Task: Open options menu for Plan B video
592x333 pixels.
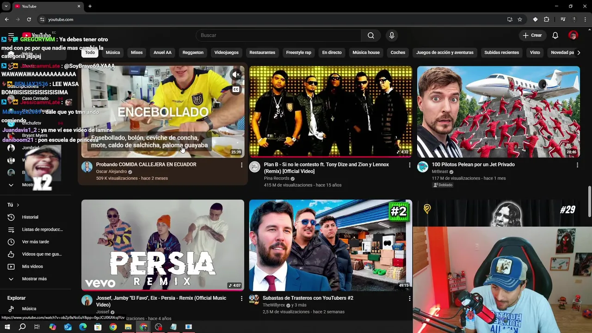Action: [409, 165]
